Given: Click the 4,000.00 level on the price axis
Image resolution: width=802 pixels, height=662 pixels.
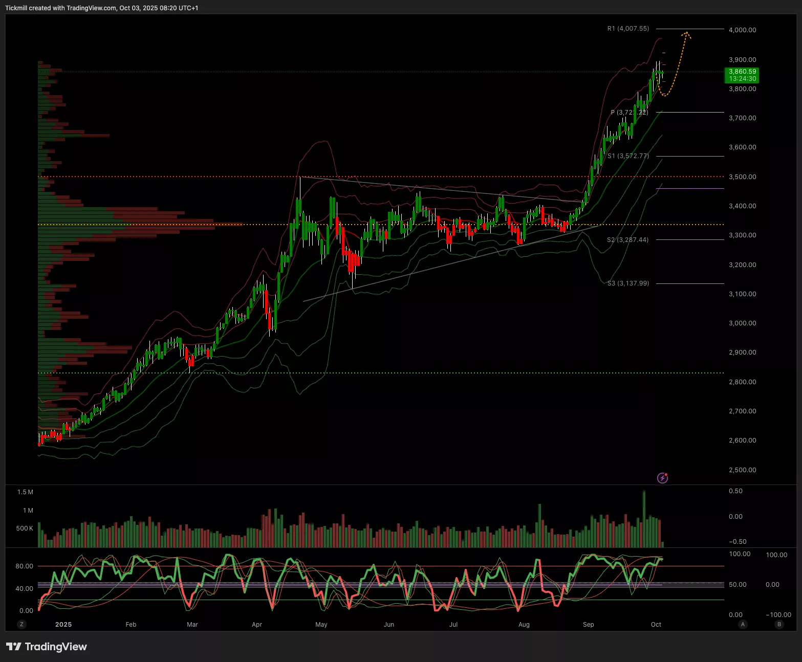Looking at the screenshot, I should pyautogui.click(x=742, y=30).
